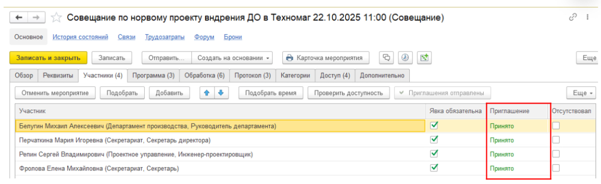Open the three-dot options menu
The image size is (601, 184).
point(587,18)
